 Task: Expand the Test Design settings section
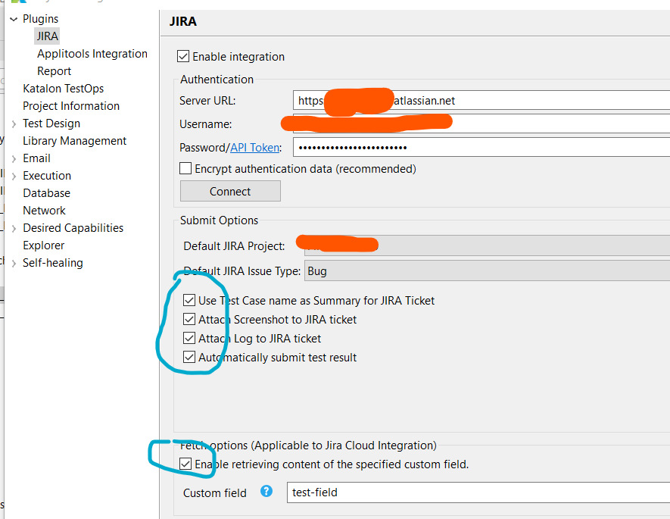coord(14,123)
